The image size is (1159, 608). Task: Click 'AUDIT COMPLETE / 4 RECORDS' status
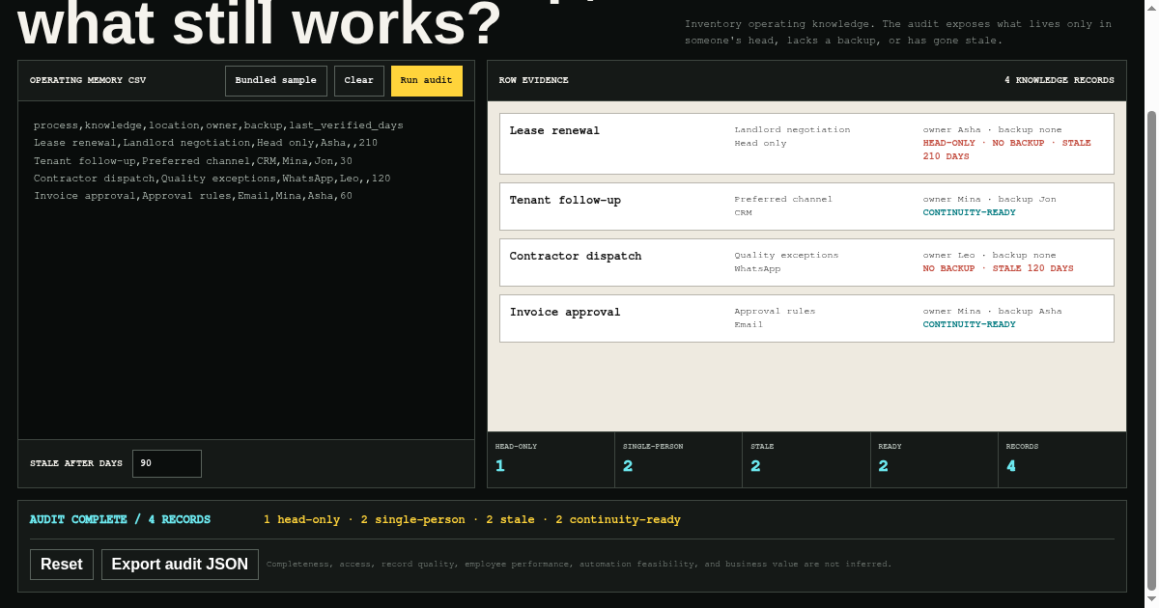(x=120, y=519)
